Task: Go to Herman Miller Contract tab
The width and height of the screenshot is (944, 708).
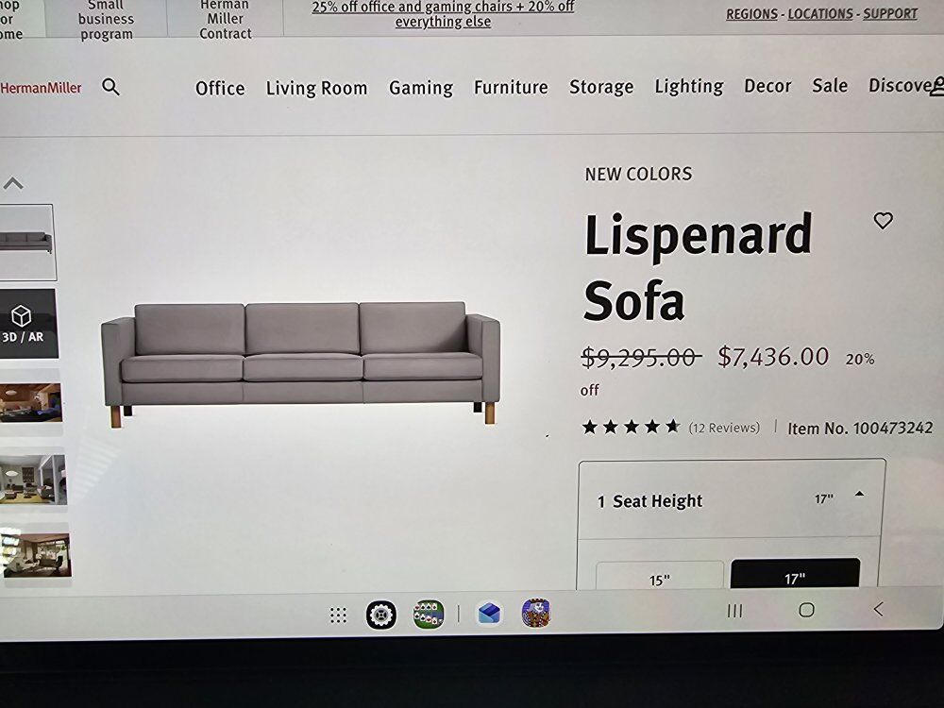Action: point(226,19)
